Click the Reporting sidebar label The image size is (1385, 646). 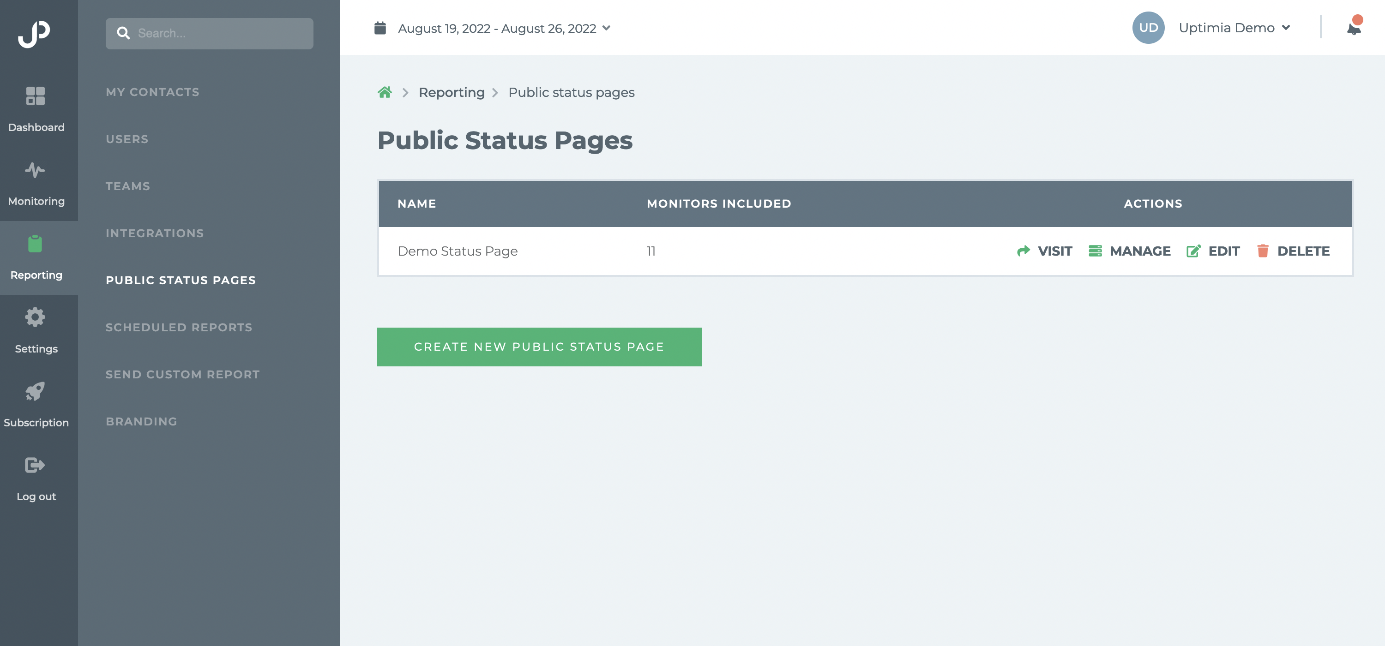36,275
